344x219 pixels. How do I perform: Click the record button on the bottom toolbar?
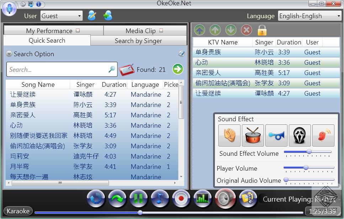point(181,199)
